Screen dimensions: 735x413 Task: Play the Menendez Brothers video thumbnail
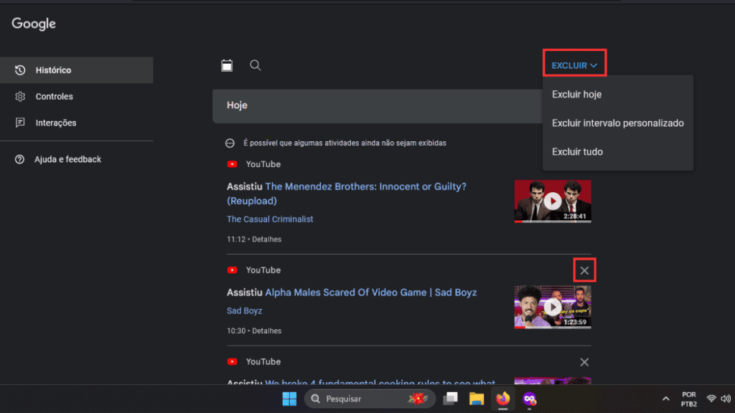point(552,201)
